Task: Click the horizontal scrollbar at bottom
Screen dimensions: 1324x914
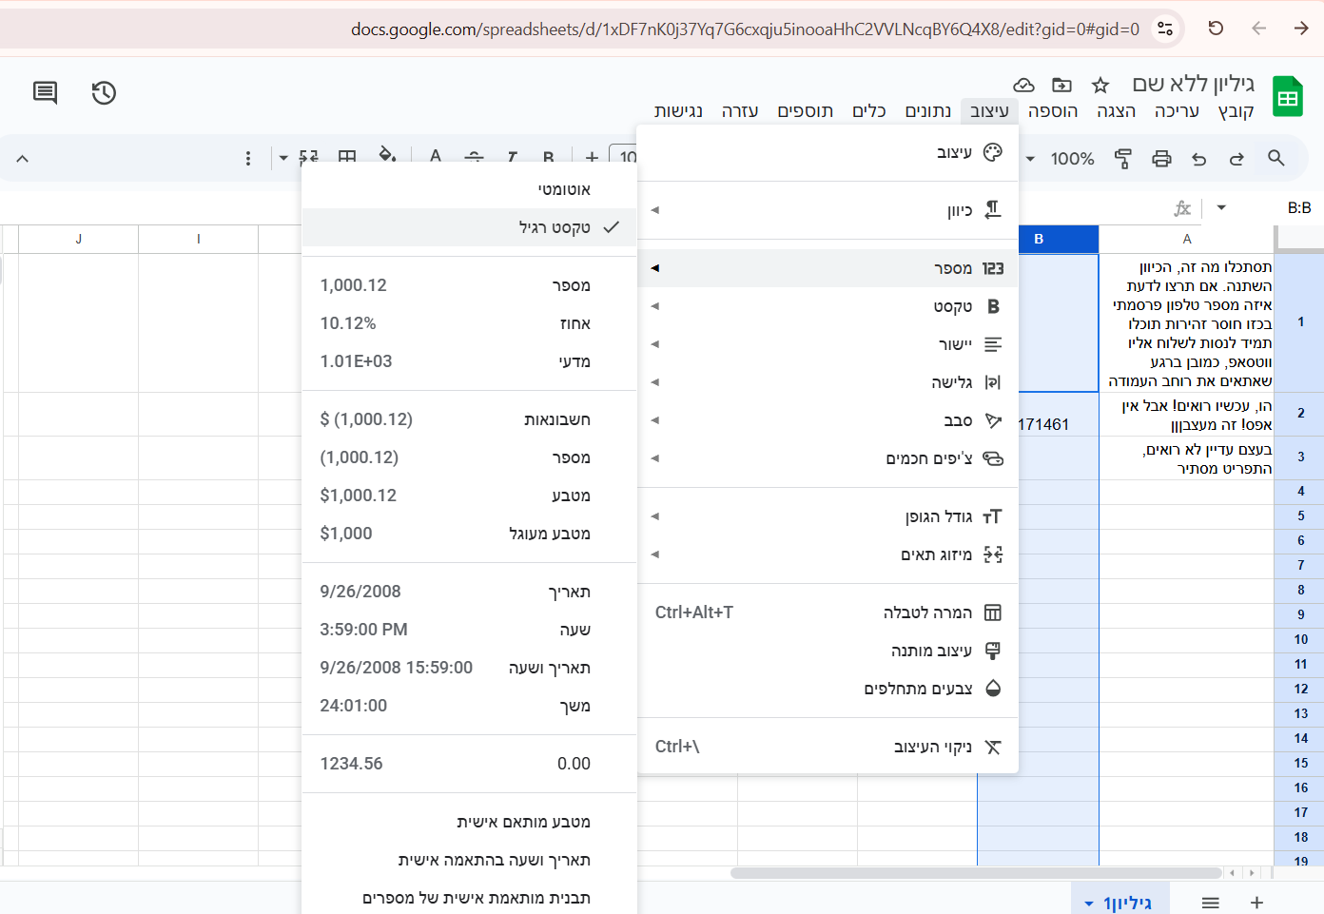Action: 975,872
